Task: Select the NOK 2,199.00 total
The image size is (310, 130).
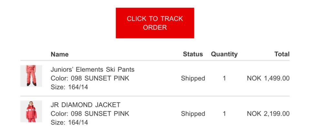Action: (x=268, y=114)
